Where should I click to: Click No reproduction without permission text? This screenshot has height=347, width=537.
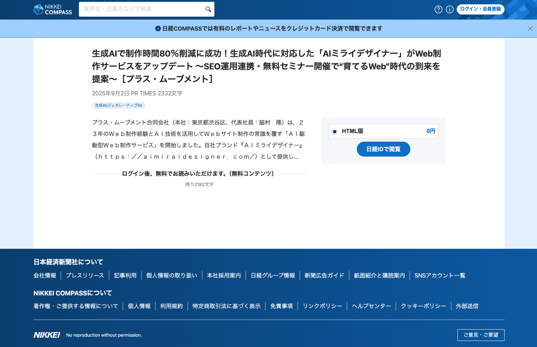[x=104, y=335]
